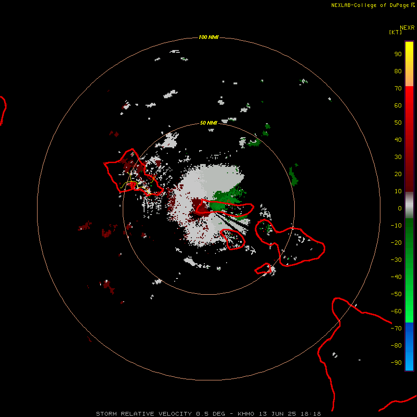Click the positive 10 scale value
Screen dimensions: 417x417
click(398, 191)
